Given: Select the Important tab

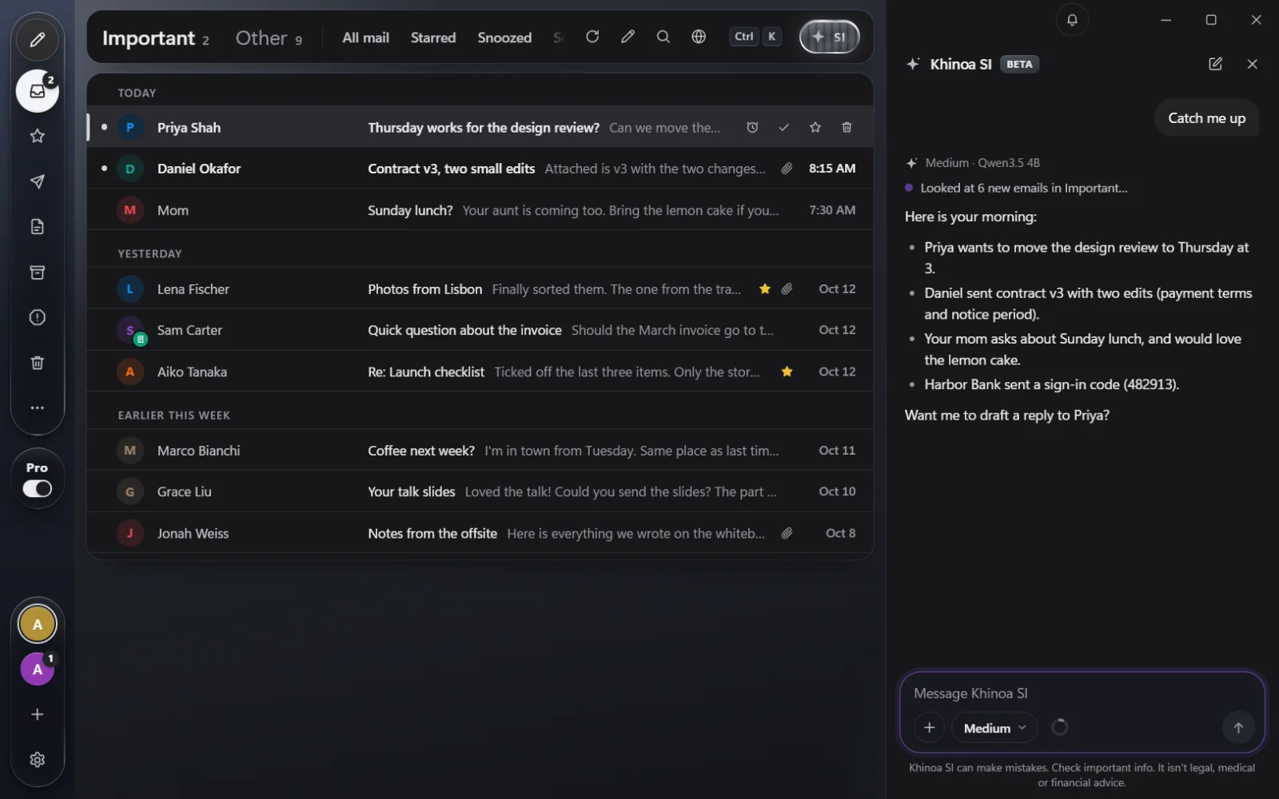Looking at the screenshot, I should (156, 38).
